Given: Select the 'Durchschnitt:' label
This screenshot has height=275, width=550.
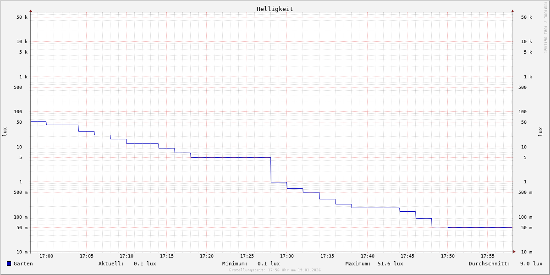Looking at the screenshot, I should (489, 264).
